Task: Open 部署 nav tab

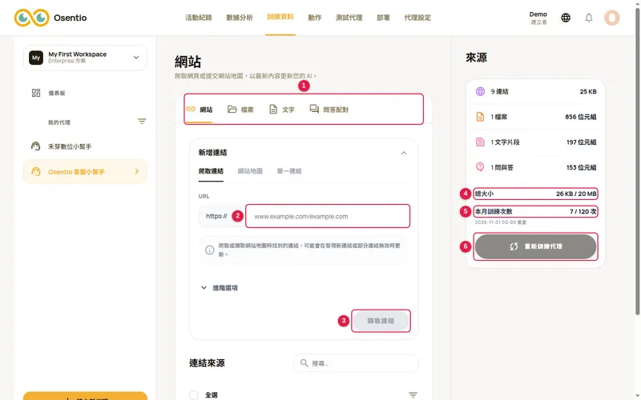Action: pos(383,18)
